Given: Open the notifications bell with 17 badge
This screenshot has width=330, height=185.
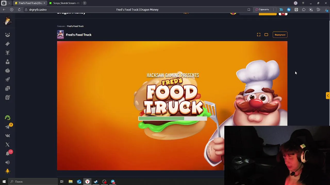Looking at the screenshot, I should 7,153.
